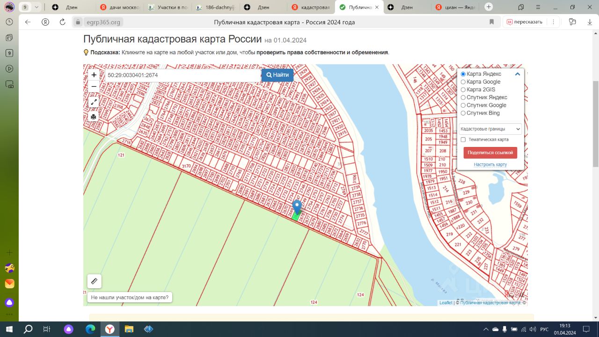Screen dimensions: 599x337
Task: Open the ruler measurement tool
Action: 94,281
